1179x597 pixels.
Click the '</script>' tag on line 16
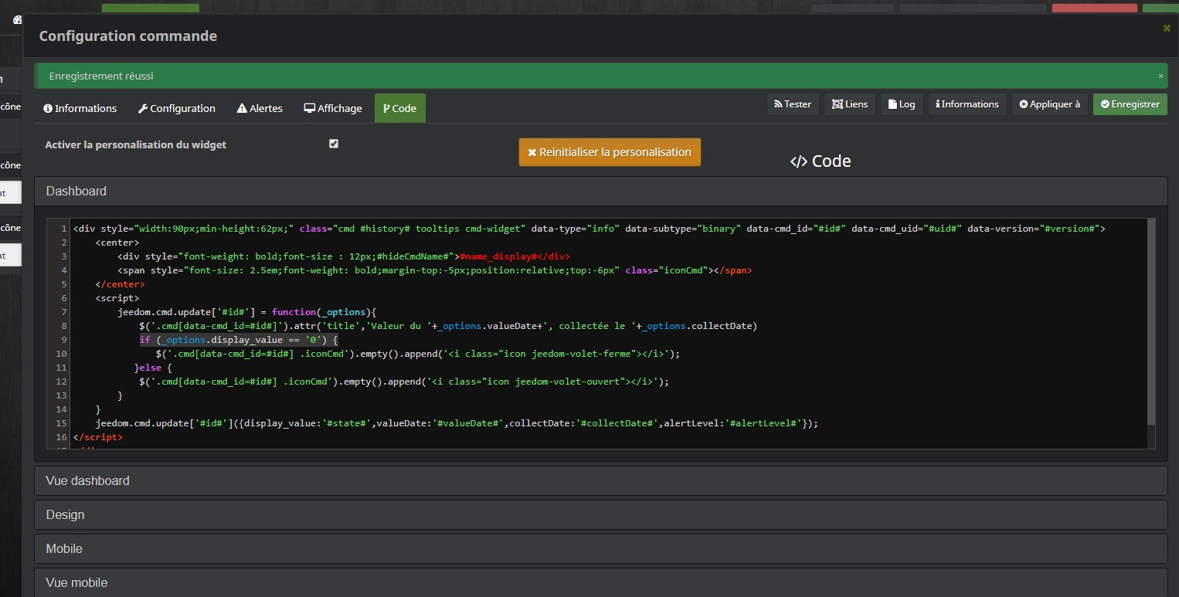tap(98, 437)
